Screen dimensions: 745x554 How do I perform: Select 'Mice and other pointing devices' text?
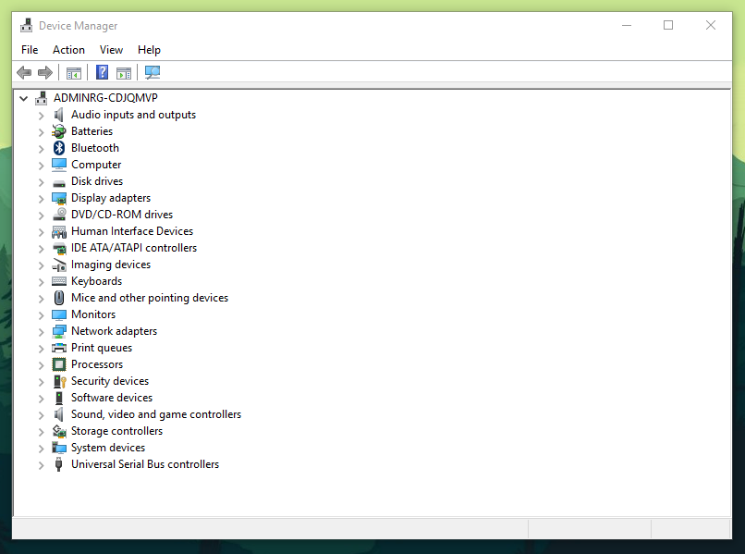pyautogui.click(x=150, y=298)
